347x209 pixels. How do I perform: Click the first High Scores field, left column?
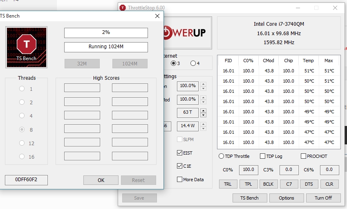(82, 88)
